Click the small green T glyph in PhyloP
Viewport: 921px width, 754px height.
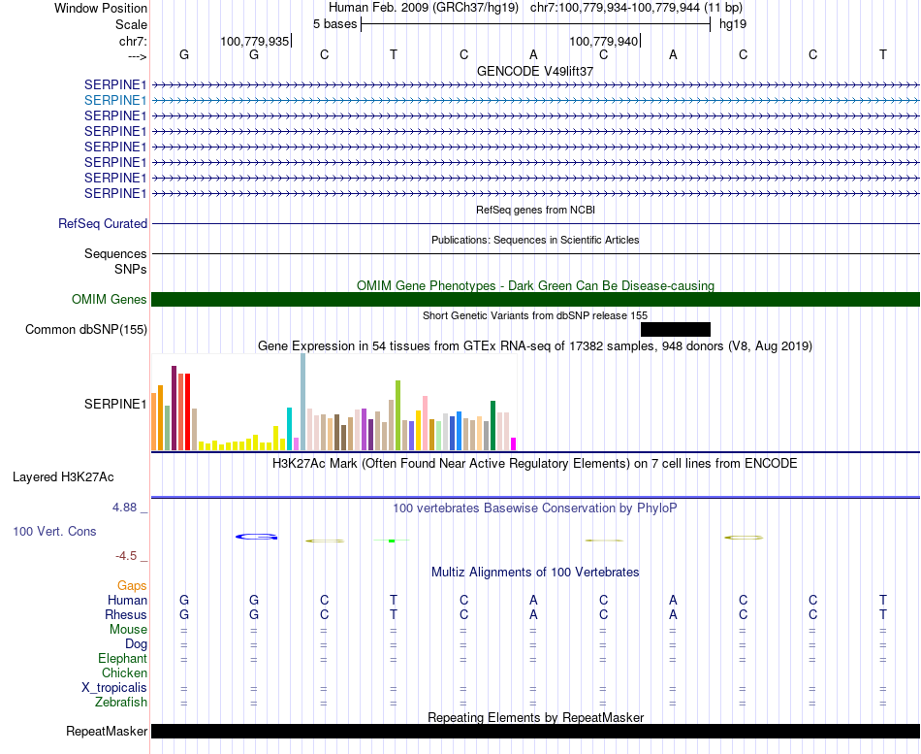click(392, 541)
